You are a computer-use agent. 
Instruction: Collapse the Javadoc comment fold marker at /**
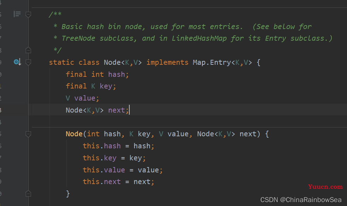28,15
